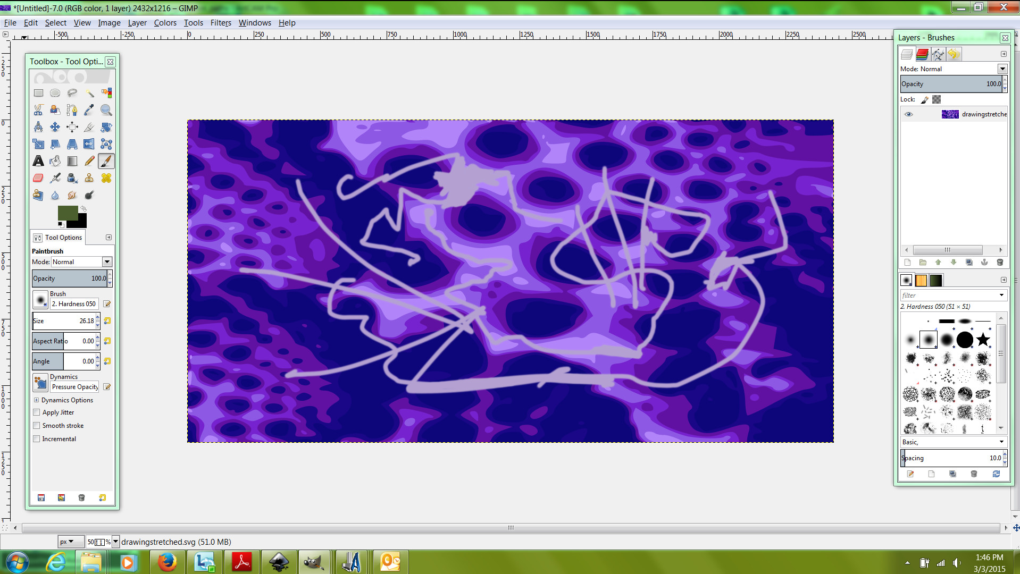Open the Paintbrush Mode dropdown

[x=81, y=262]
